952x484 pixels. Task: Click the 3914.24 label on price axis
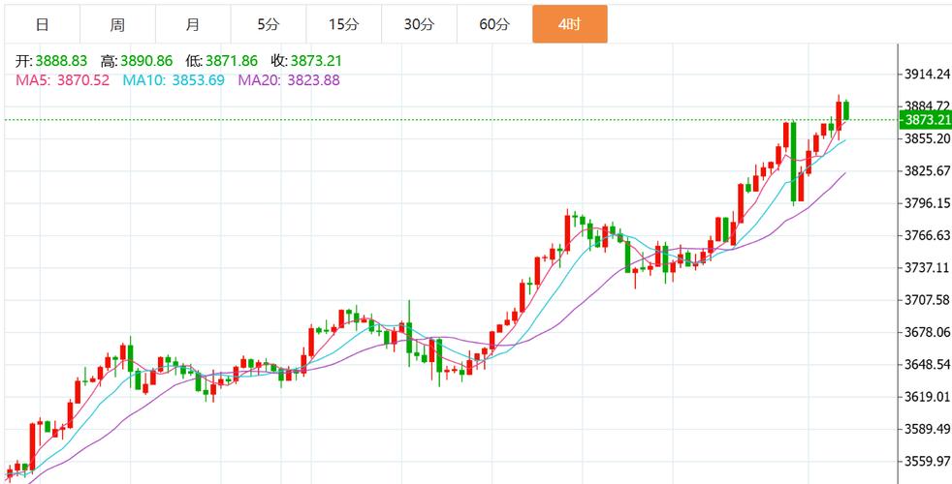[x=925, y=74]
